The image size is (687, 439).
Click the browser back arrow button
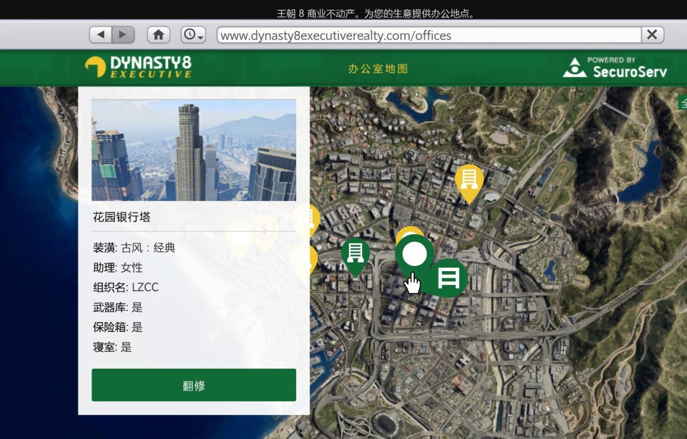pyautogui.click(x=101, y=35)
